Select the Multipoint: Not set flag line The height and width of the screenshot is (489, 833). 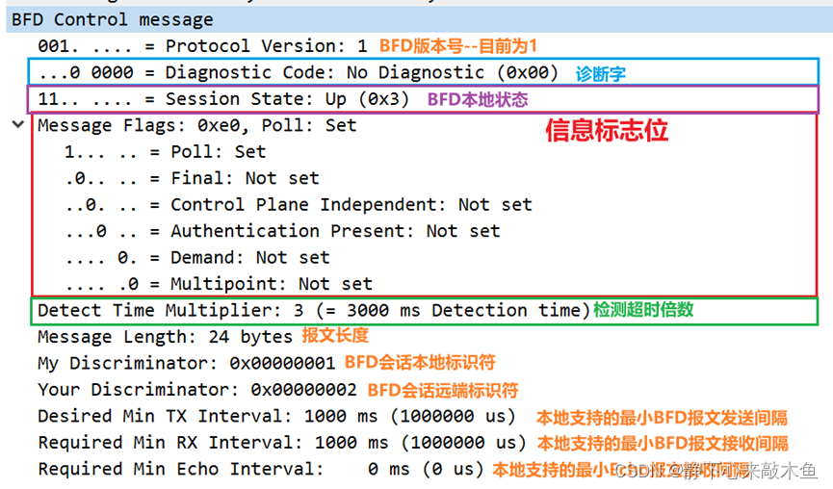218,284
